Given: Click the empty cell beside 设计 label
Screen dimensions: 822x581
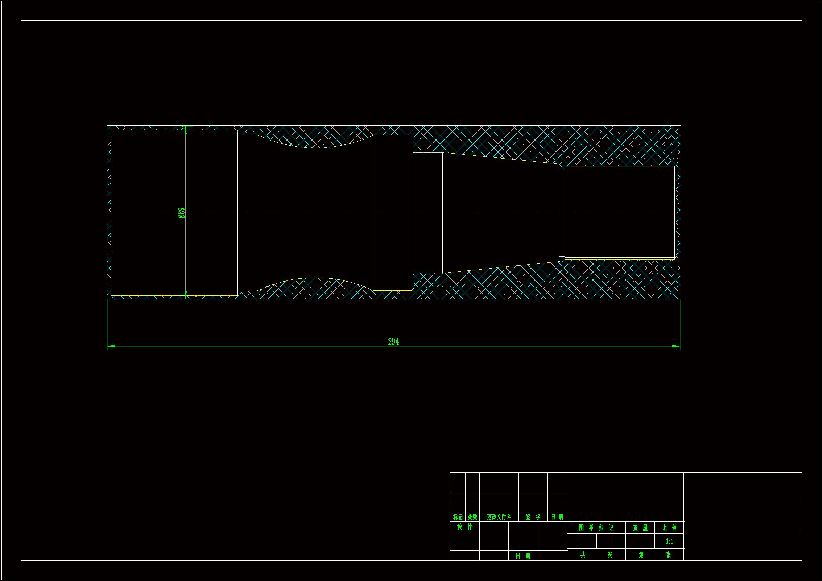Looking at the screenshot, I should pyautogui.click(x=493, y=527).
